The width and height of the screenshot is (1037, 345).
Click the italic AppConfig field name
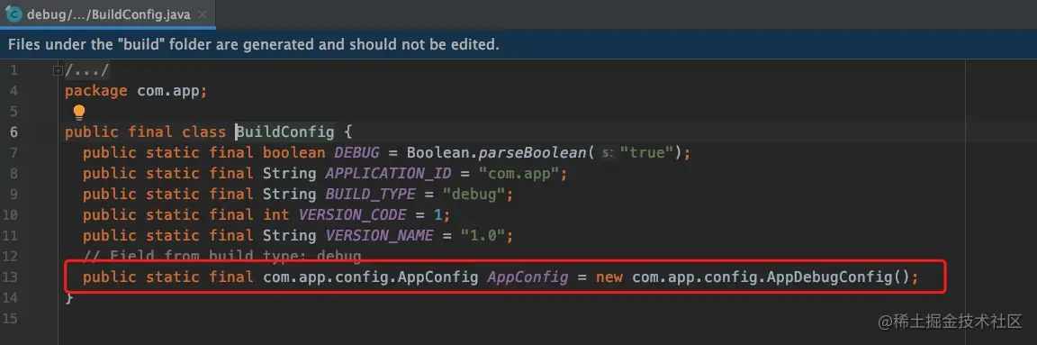(x=528, y=277)
